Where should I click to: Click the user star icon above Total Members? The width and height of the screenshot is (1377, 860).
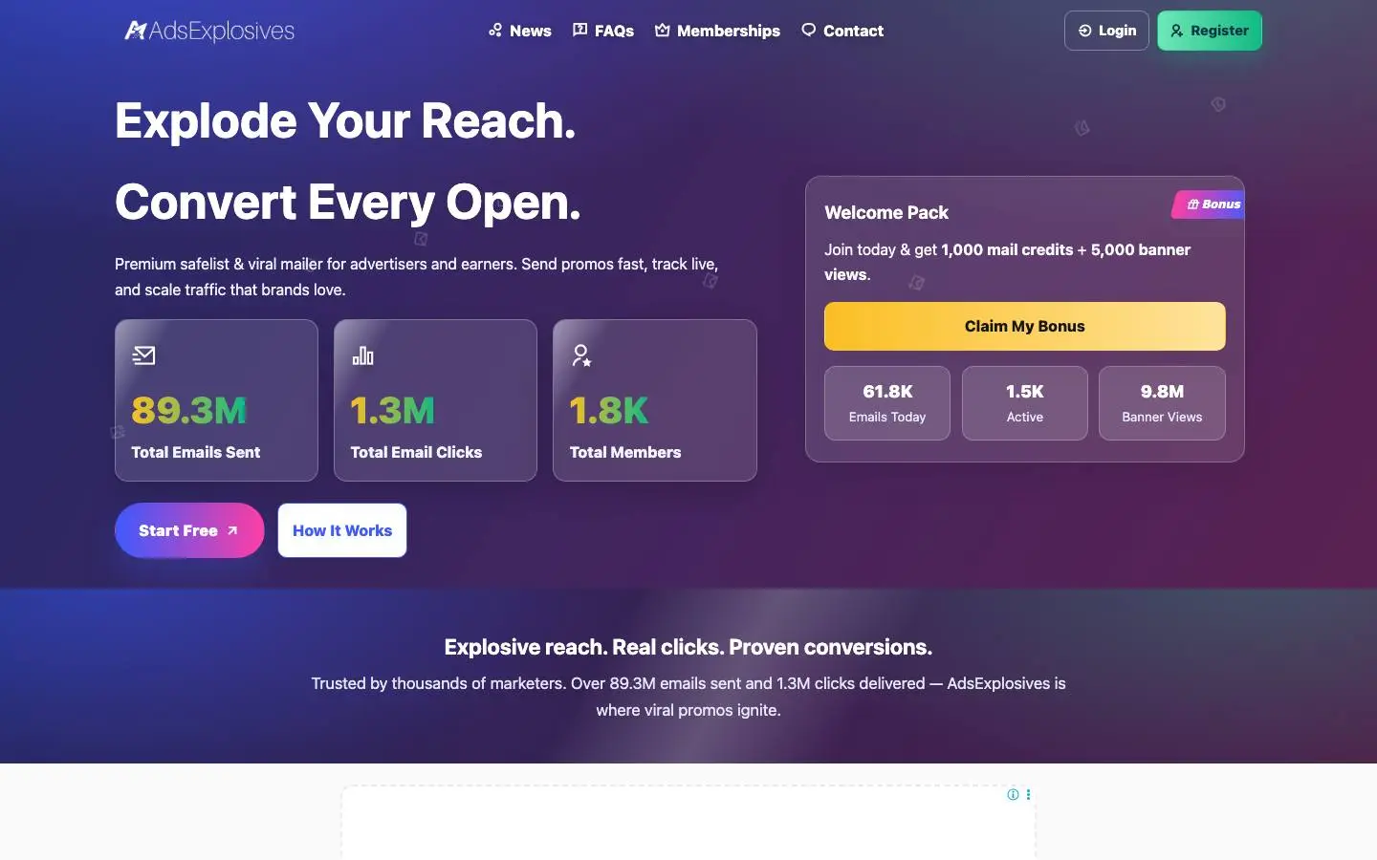pos(581,355)
